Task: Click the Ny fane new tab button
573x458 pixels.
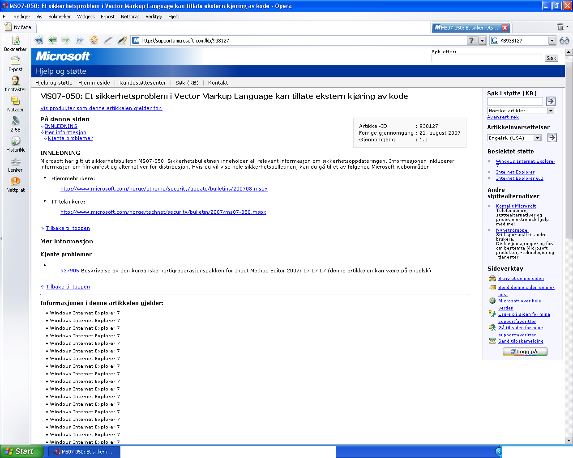Action: pyautogui.click(x=18, y=27)
